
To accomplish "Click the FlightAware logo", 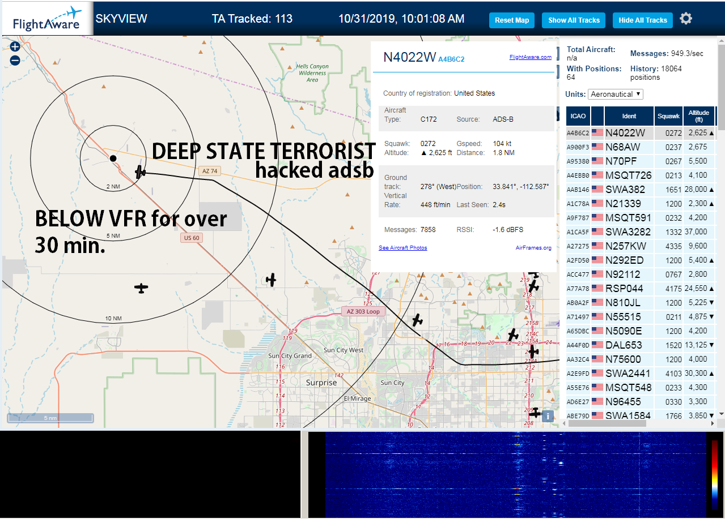I will [x=47, y=19].
